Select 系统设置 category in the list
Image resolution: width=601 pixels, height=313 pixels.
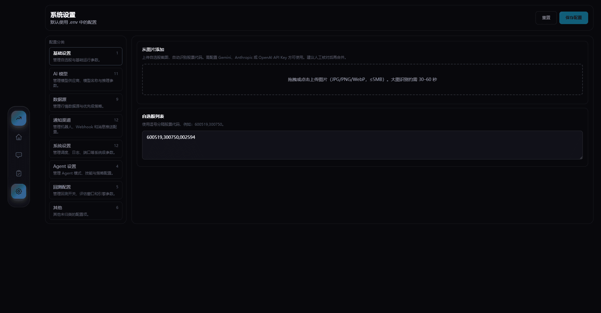pos(85,149)
